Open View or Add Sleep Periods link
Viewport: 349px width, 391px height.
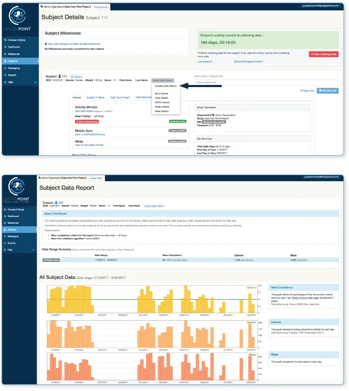click(89, 145)
